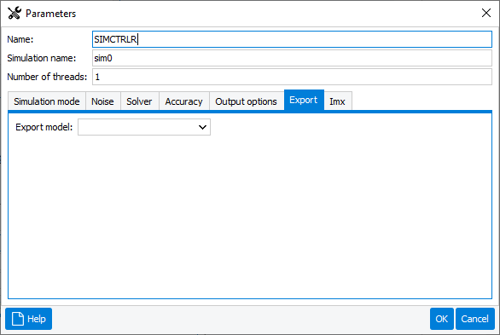
Task: Cancel the Parameters dialog
Action: [475, 319]
